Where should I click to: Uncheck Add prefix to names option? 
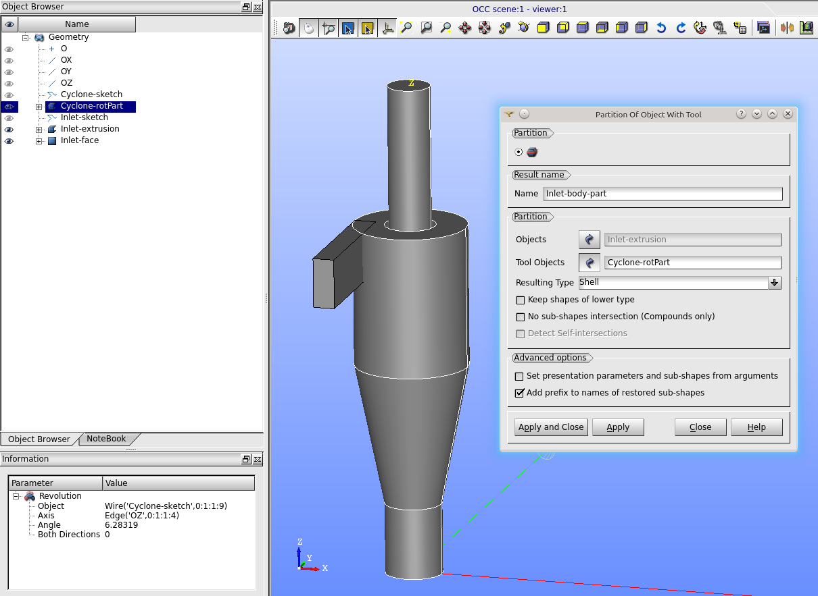[x=519, y=393]
